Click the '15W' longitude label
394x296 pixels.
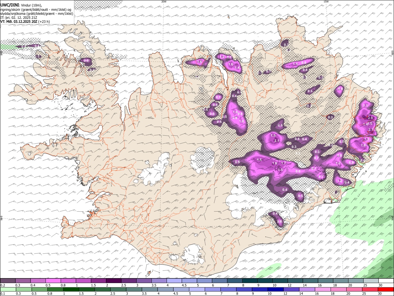(326, 2)
